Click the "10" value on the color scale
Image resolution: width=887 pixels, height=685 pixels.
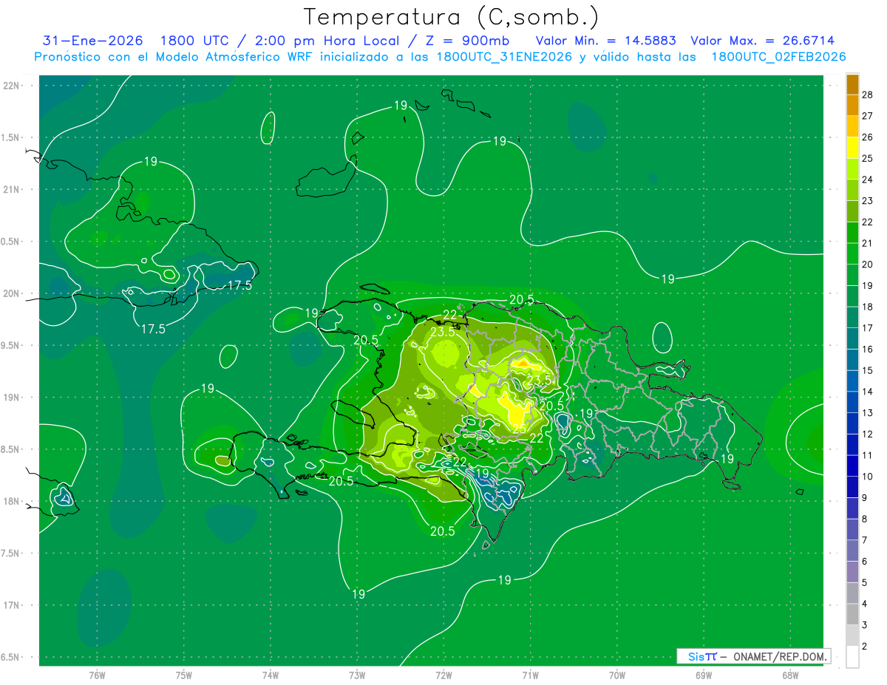[868, 477]
